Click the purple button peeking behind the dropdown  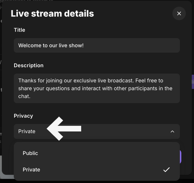click(181, 157)
